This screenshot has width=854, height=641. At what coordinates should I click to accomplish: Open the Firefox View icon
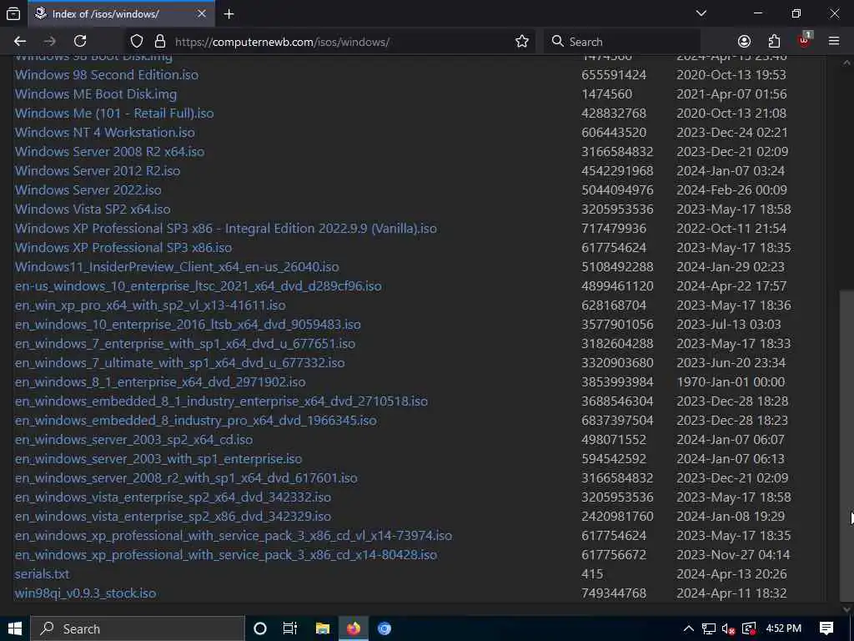point(13,13)
